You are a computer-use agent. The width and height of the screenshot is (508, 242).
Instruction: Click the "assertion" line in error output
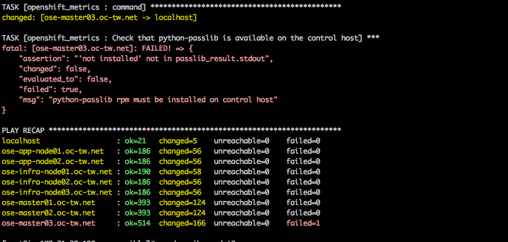[144, 59]
